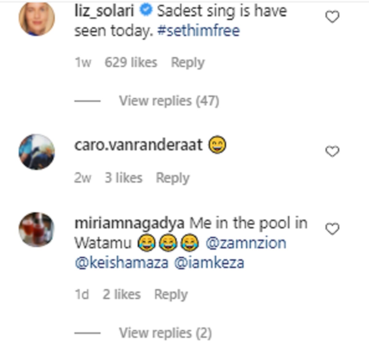
Task: Reply to caro.vanranderaat's comment
Action: pos(173,178)
